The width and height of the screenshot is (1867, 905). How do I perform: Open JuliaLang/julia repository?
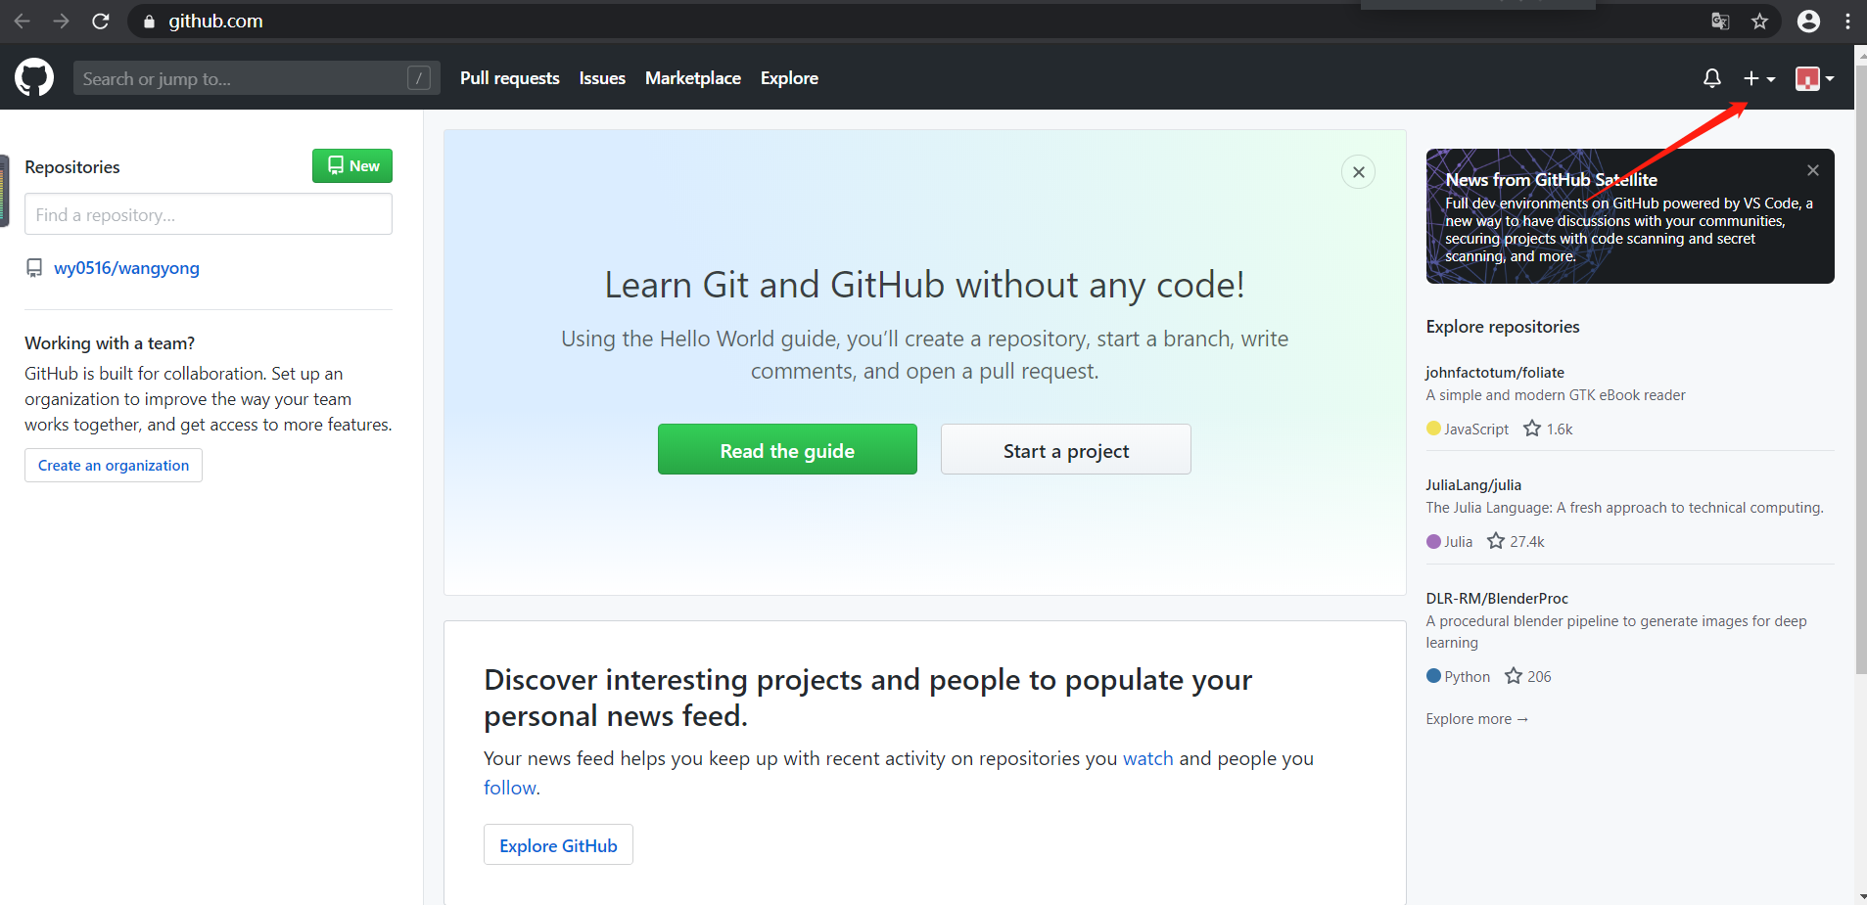[x=1473, y=484]
